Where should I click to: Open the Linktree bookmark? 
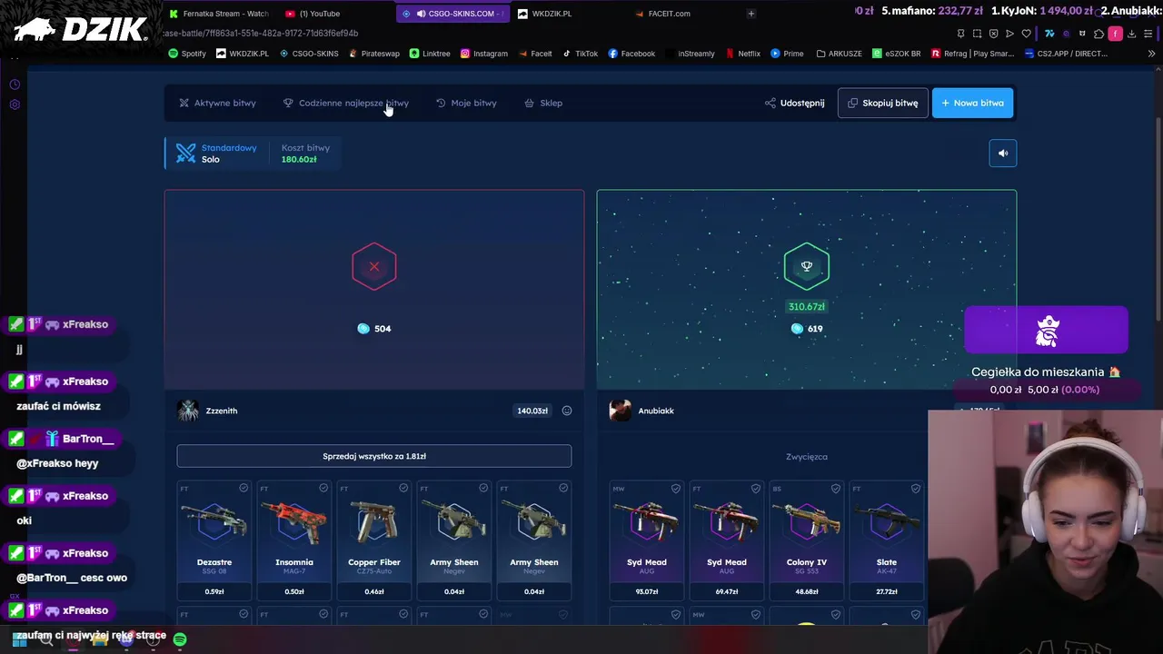pyautogui.click(x=430, y=54)
